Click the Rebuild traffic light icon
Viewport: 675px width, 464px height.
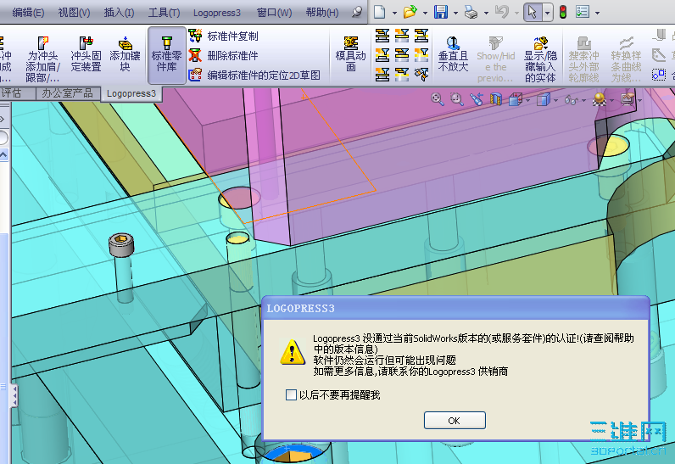(x=563, y=12)
